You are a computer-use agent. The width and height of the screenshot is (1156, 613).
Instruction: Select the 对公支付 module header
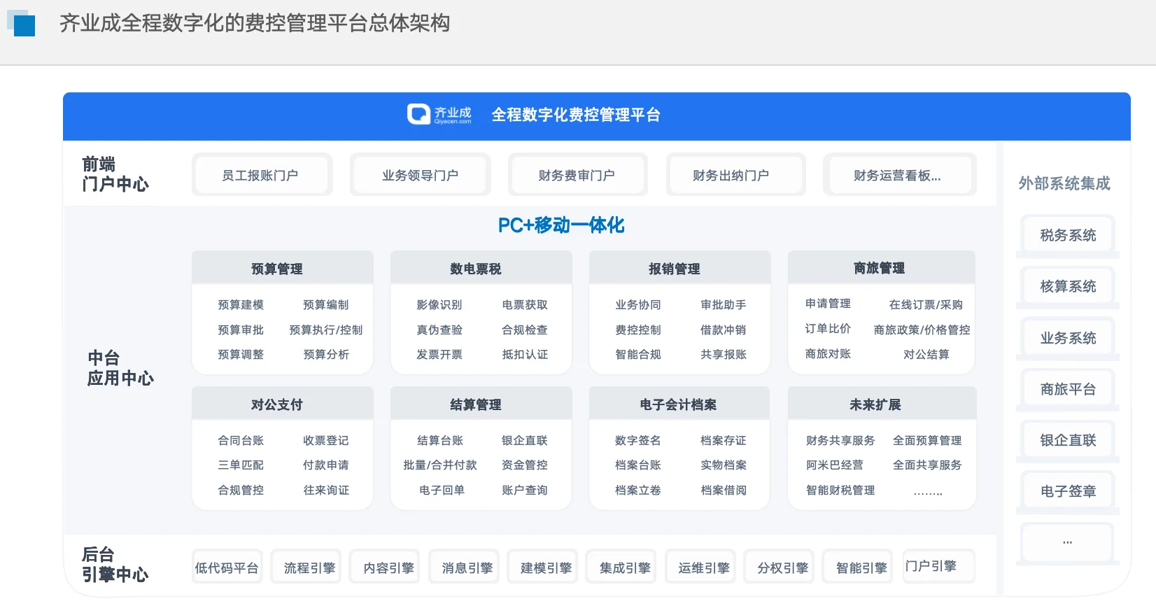[x=283, y=404]
